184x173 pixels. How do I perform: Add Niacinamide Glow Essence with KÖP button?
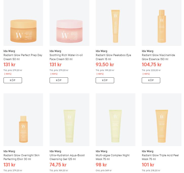pos(151,80)
